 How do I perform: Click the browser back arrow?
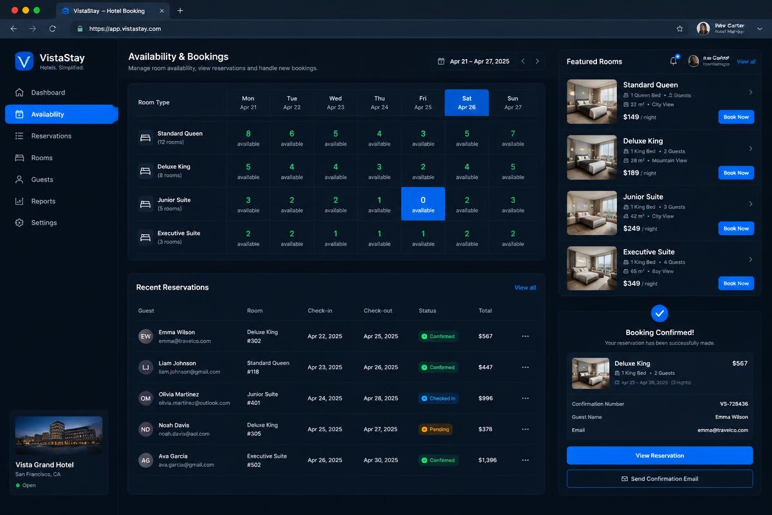[14, 28]
